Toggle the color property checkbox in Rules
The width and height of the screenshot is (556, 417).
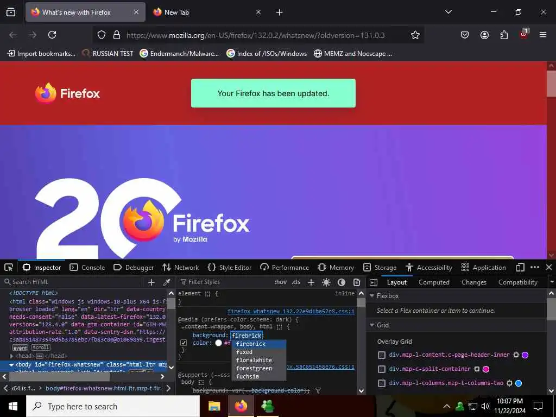click(184, 343)
